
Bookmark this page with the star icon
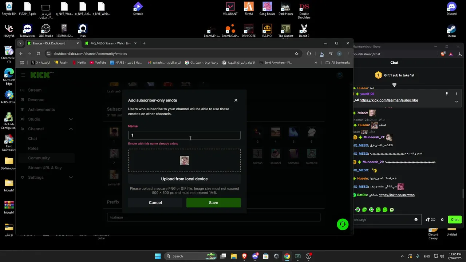click(296, 53)
